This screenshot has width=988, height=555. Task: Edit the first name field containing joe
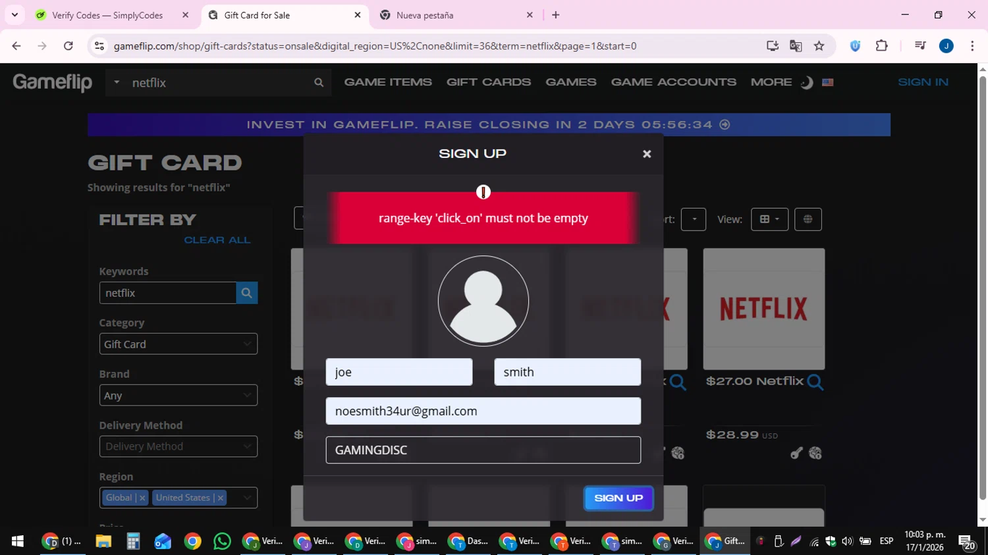click(x=399, y=372)
